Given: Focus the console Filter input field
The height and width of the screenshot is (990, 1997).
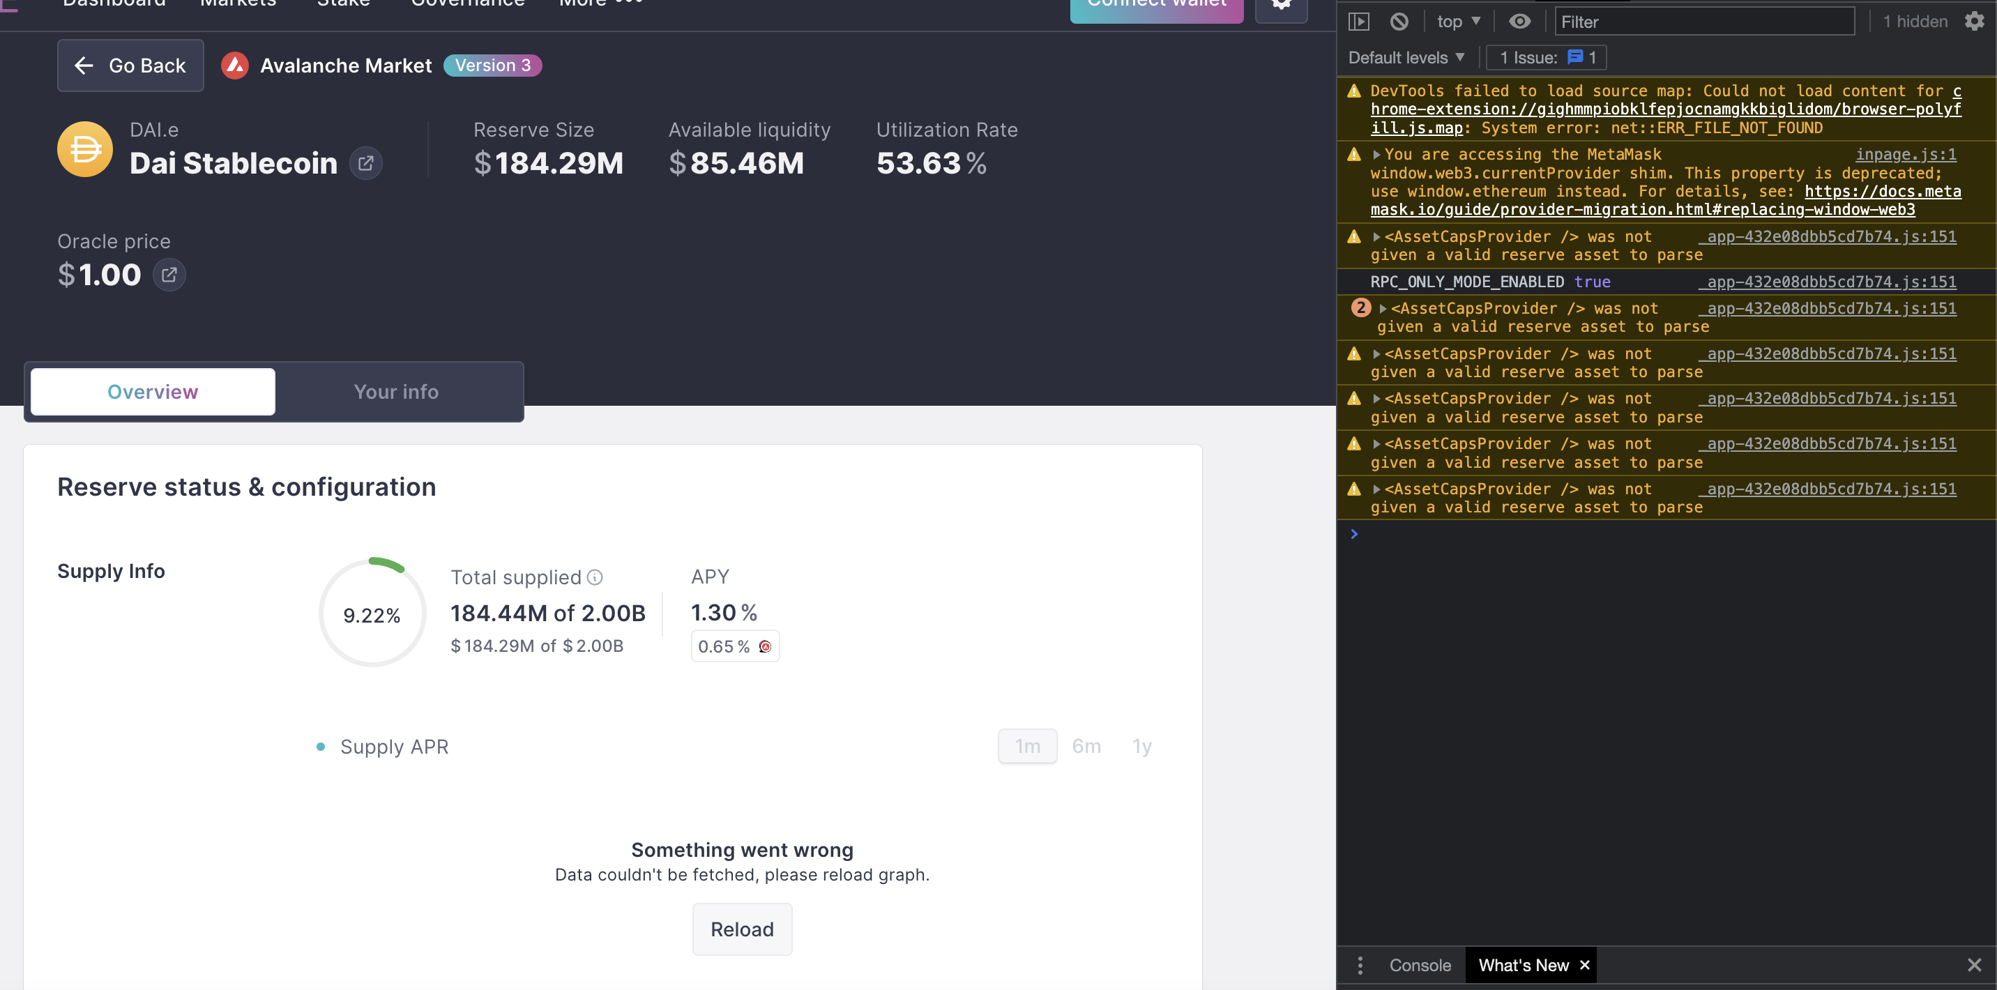Looking at the screenshot, I should [1704, 22].
